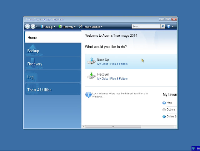
Task: Click Files & Folders link under Back Up
Action: pyautogui.click(x=119, y=64)
